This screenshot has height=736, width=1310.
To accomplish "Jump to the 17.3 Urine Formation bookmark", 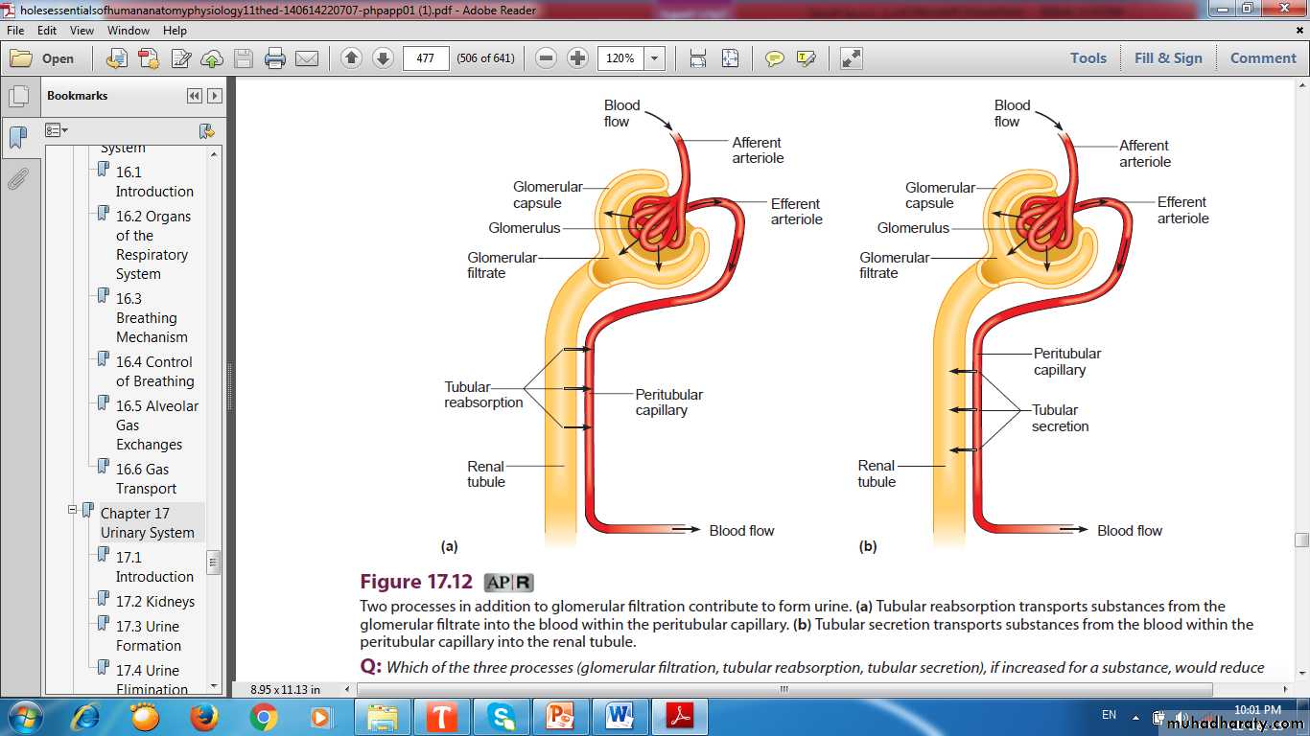I will (148, 635).
